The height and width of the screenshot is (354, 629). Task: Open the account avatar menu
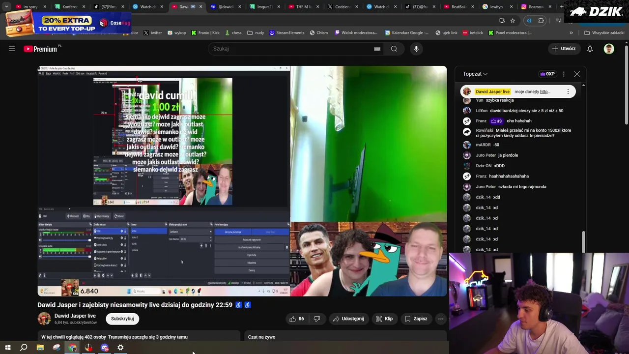click(x=609, y=49)
